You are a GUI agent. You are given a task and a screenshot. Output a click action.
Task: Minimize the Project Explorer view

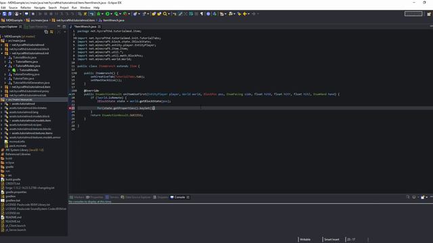[x=59, y=26]
